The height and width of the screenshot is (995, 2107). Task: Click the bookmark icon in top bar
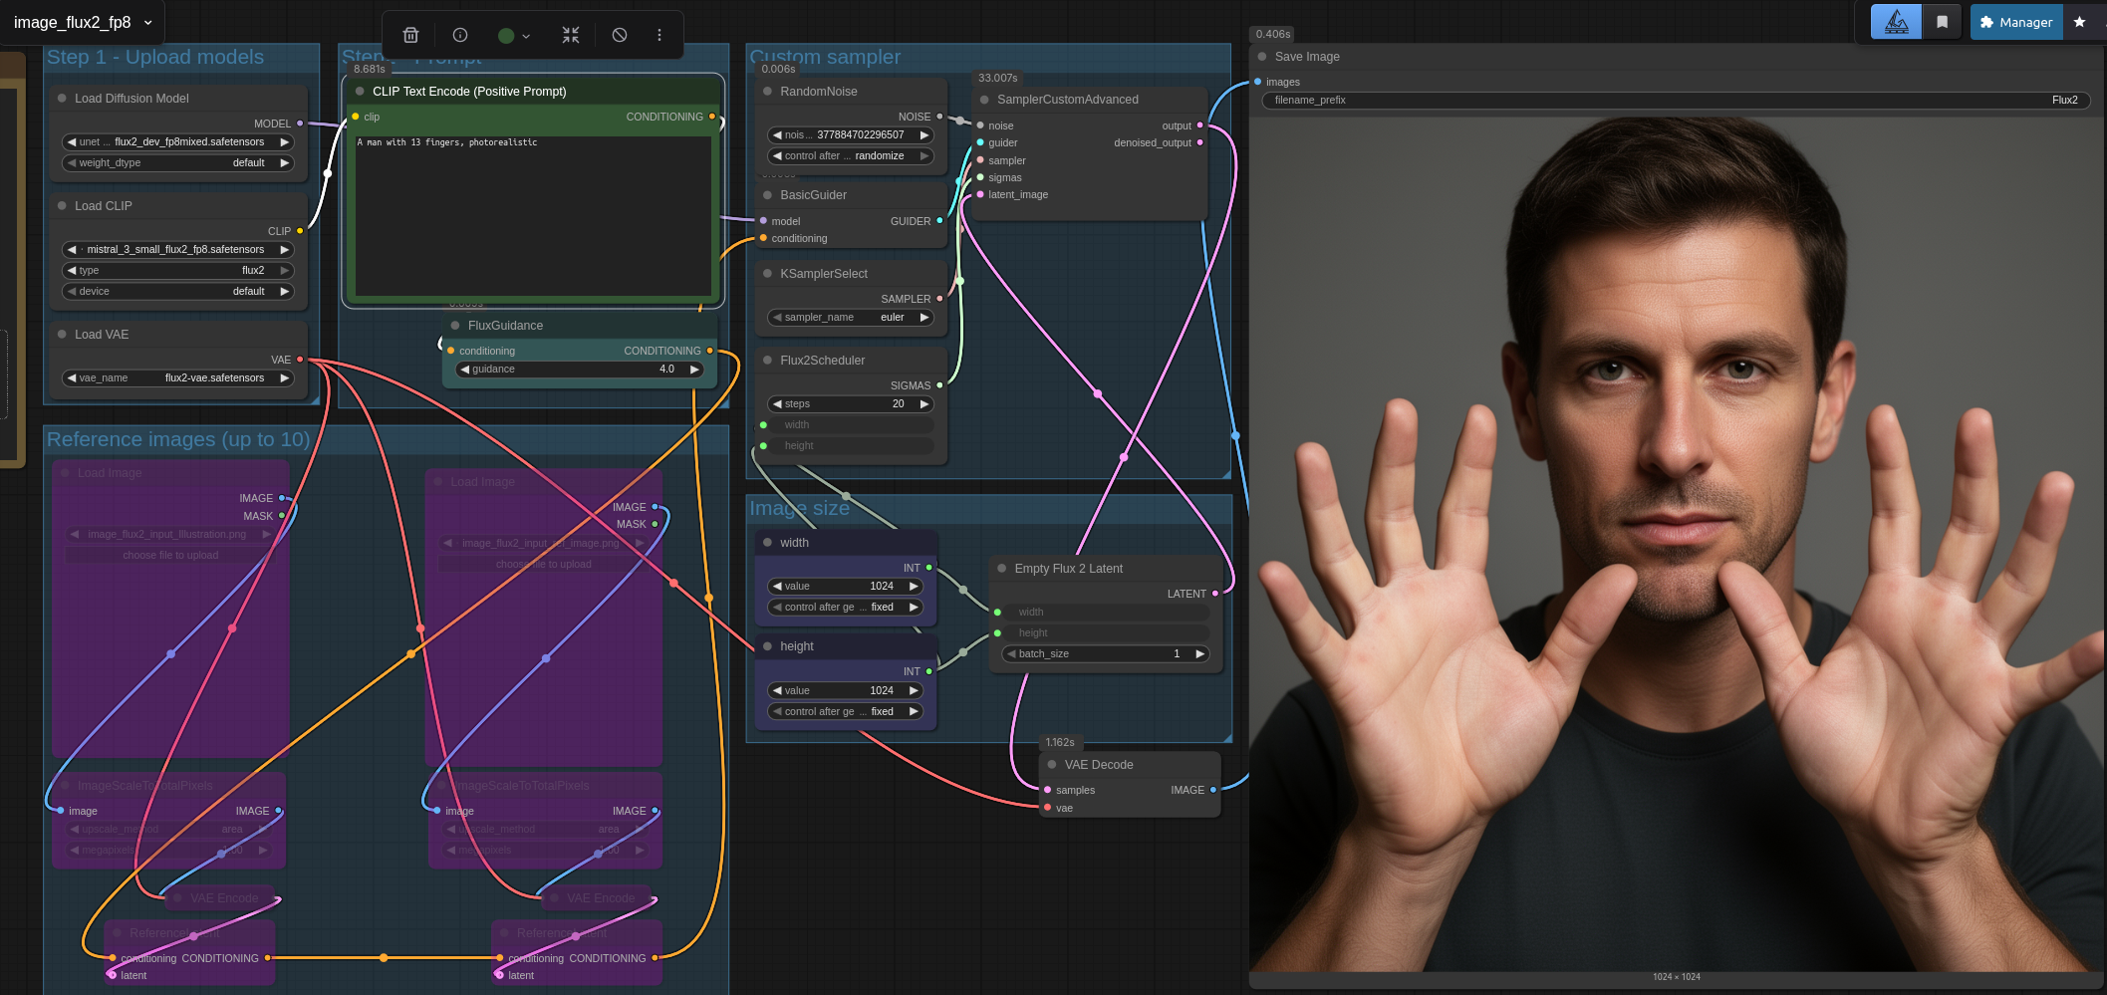point(1942,22)
